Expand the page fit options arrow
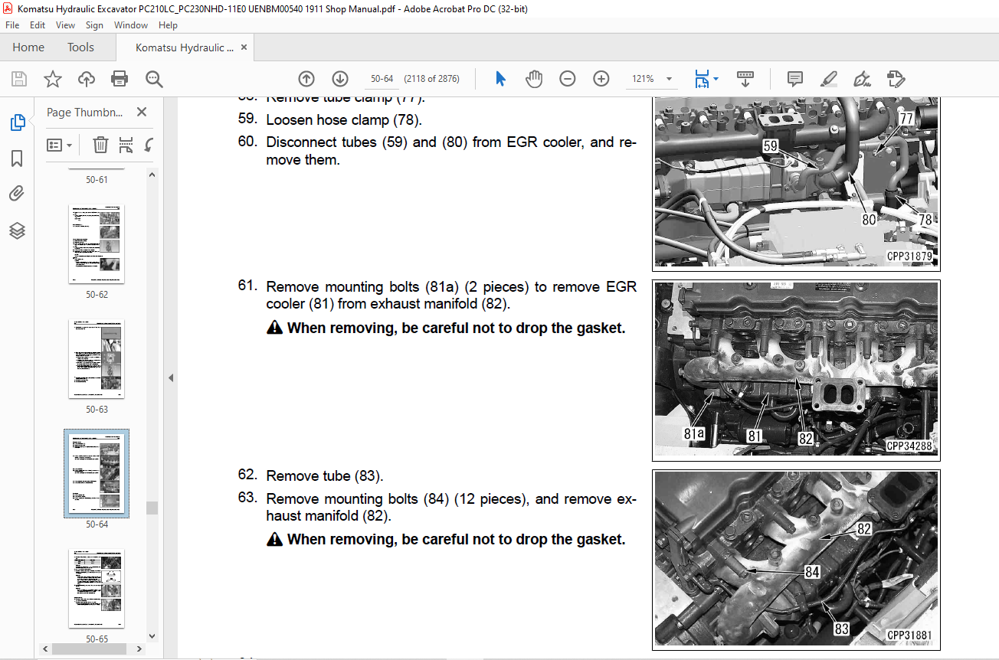Screen dimensions: 999x660 point(716,79)
